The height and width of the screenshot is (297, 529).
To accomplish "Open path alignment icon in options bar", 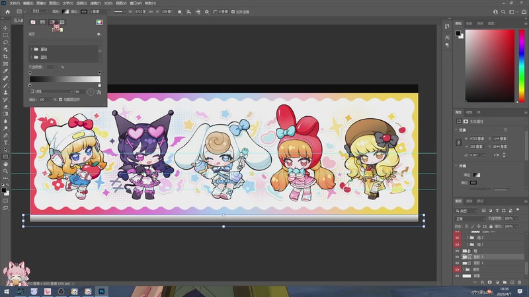I will tap(189, 12).
